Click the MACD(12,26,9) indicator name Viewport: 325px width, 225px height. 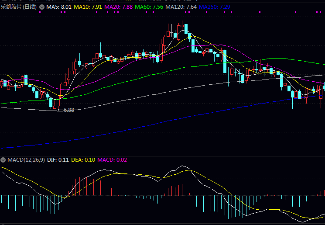(x=26, y=160)
